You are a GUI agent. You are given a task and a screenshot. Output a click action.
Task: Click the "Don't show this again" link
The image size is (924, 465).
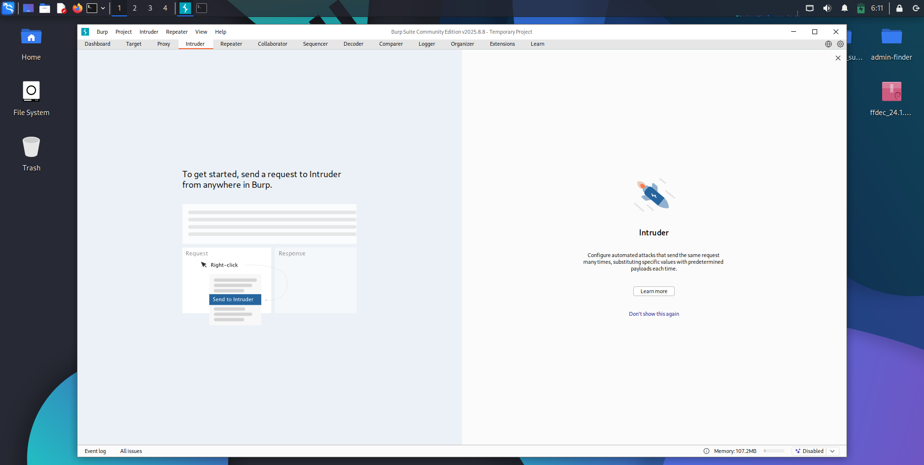654,314
